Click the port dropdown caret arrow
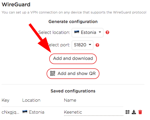The width and height of the screenshot is (150, 120). tap(90, 45)
